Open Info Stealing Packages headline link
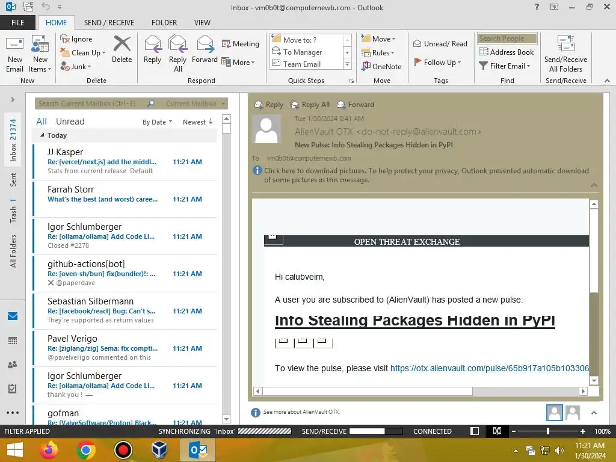 tap(415, 321)
